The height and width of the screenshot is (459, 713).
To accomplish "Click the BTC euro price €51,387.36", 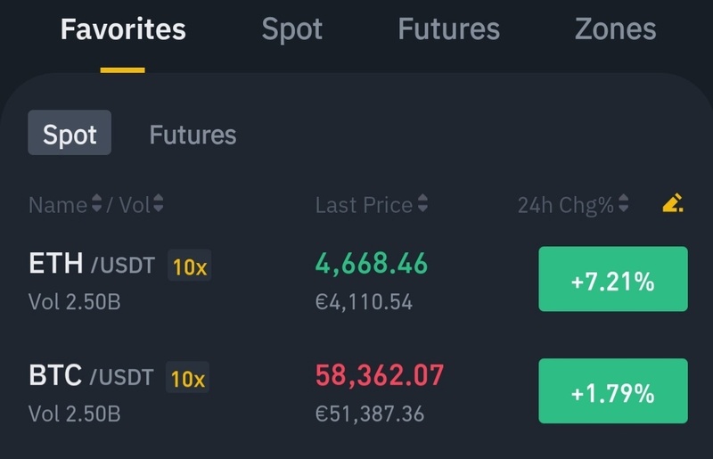I will pos(370,414).
